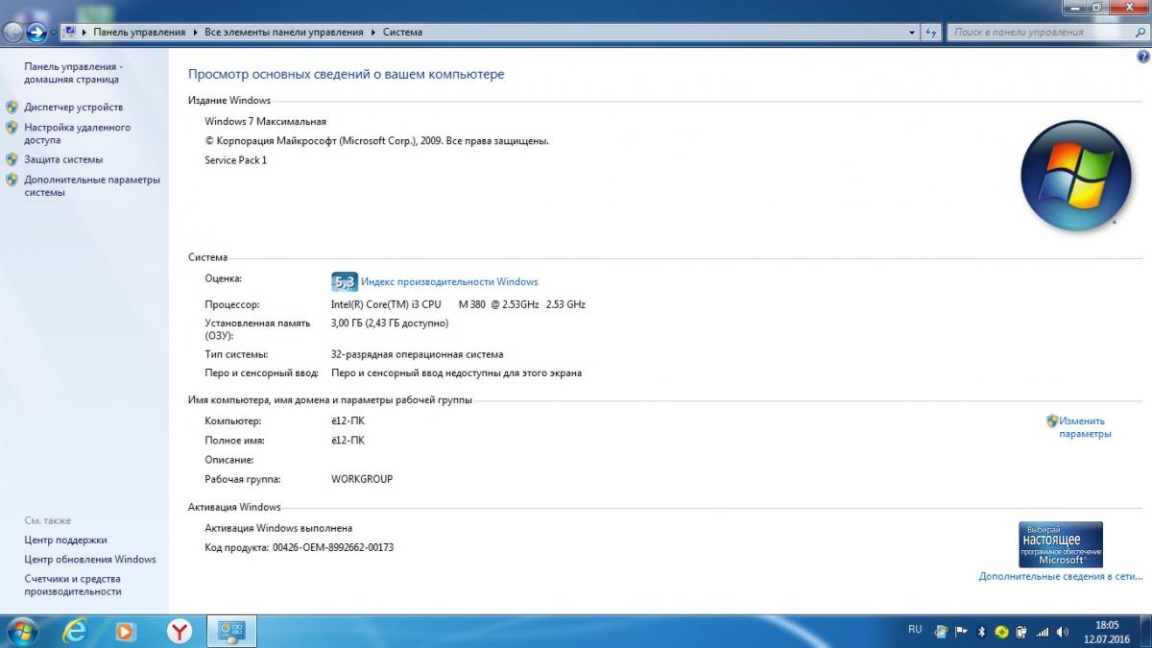Launch Internet Explorer from the taskbar
1152x648 pixels.
[76, 631]
